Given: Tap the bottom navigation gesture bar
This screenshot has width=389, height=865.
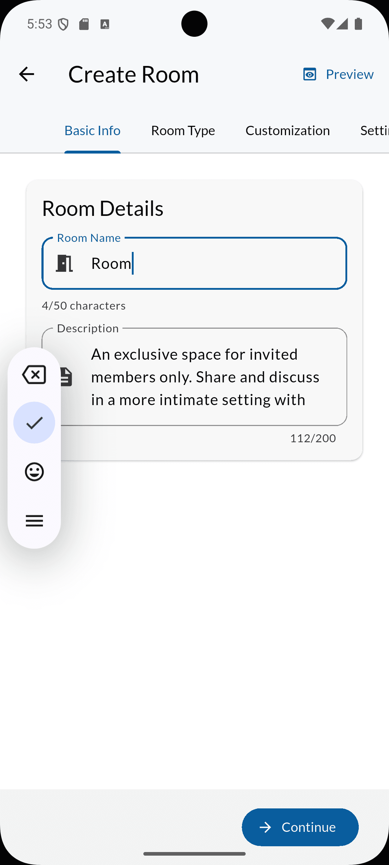Looking at the screenshot, I should pos(194,854).
